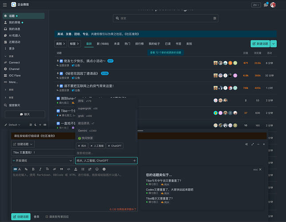This screenshot has height=222, width=286.
Task: Choose the Gemini tag suggestion
Action: [106, 131]
